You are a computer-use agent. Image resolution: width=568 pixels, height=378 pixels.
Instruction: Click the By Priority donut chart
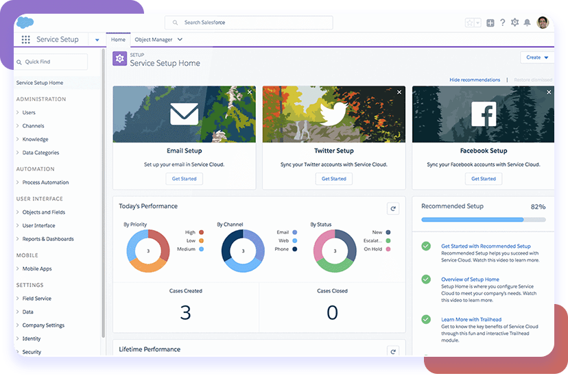pos(147,251)
